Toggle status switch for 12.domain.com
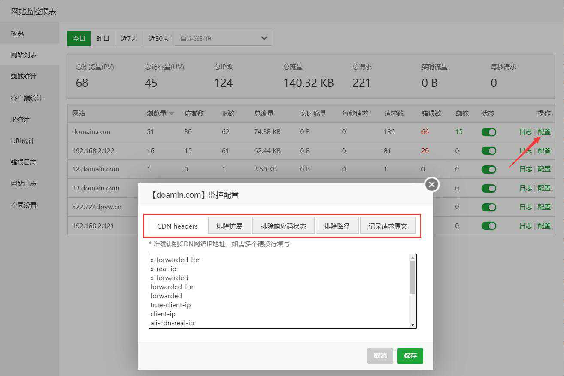This screenshot has height=376, width=564. 488,169
